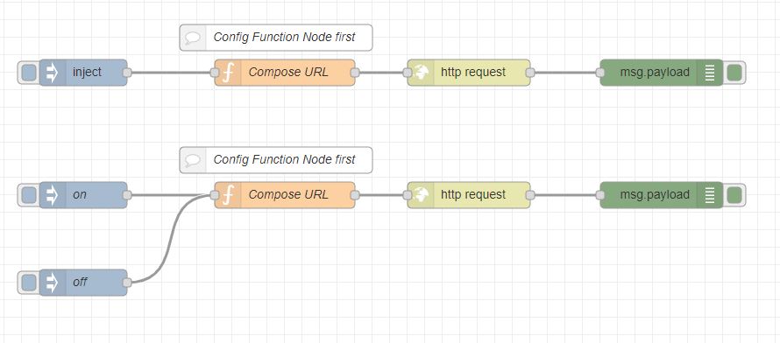The width and height of the screenshot is (780, 343).
Task: Trigger the 'on' inject node button
Action: pos(29,195)
